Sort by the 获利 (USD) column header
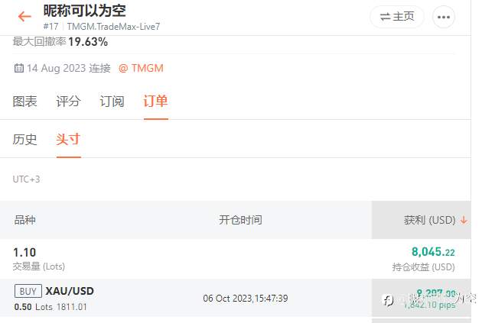This screenshot has width=482, height=323. [x=429, y=220]
